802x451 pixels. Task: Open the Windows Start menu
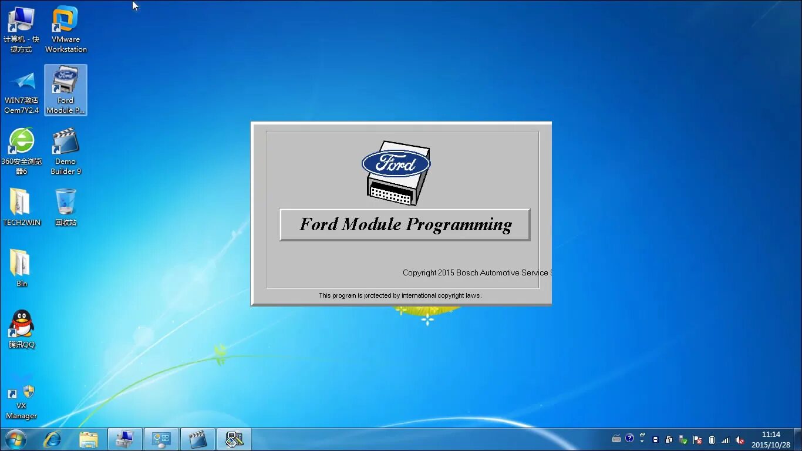click(x=15, y=439)
